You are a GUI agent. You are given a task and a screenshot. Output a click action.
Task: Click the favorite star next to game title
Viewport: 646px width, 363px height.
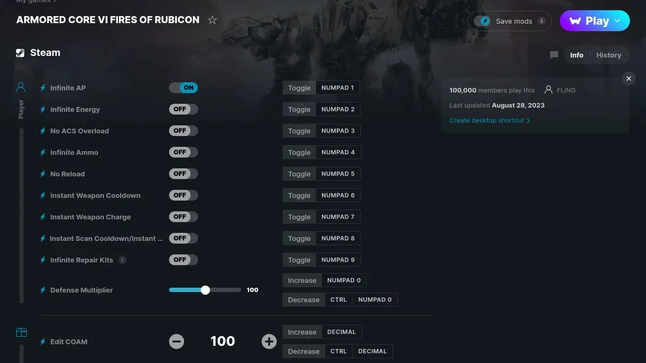(212, 20)
